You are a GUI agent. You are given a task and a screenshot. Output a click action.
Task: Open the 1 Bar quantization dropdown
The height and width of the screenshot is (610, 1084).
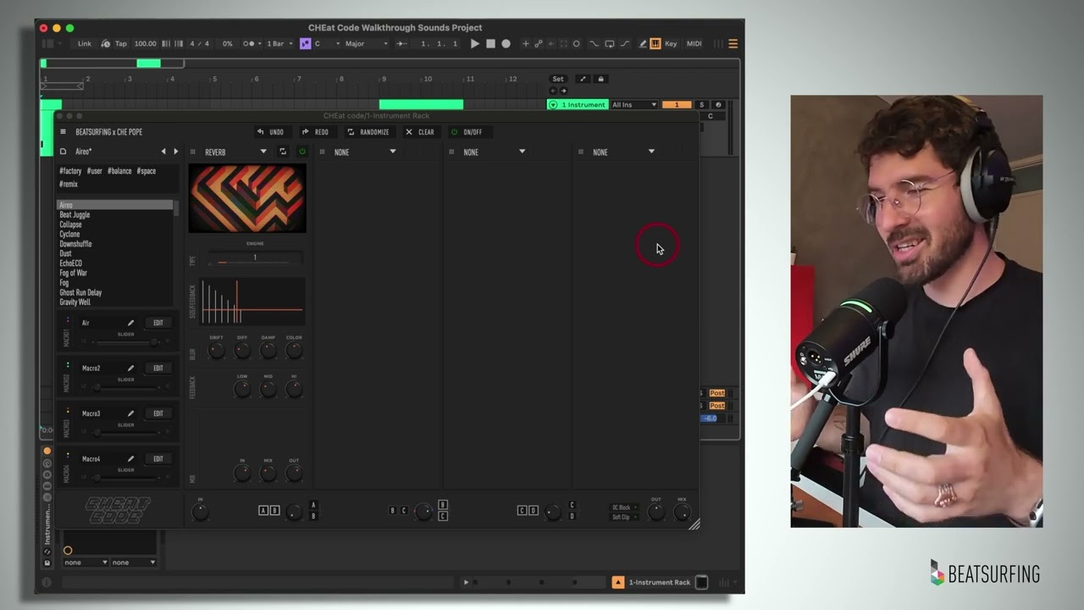pyautogui.click(x=279, y=44)
